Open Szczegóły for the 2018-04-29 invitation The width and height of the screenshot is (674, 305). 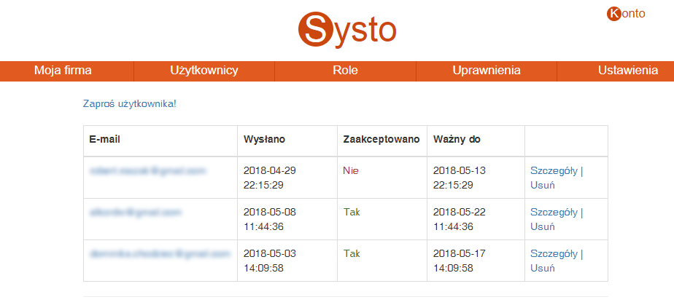pos(554,171)
